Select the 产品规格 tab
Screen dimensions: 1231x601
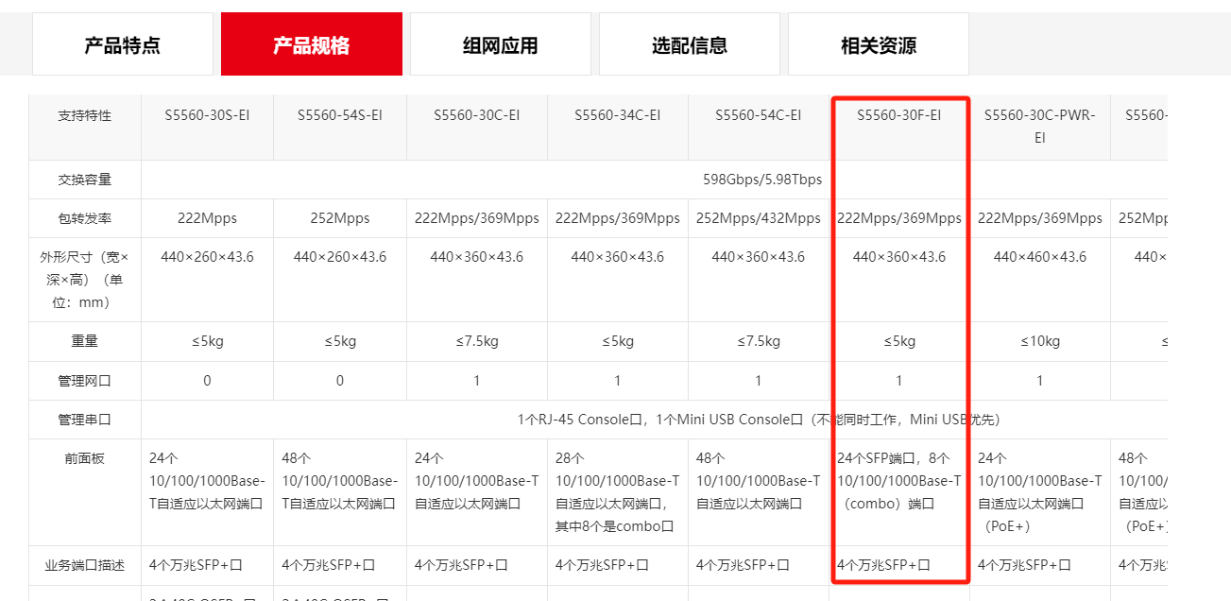[x=312, y=44]
